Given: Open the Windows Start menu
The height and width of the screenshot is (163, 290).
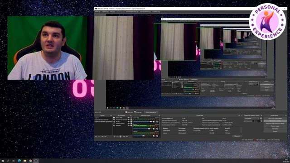Looking at the screenshot, I should pyautogui.click(x=2, y=161).
